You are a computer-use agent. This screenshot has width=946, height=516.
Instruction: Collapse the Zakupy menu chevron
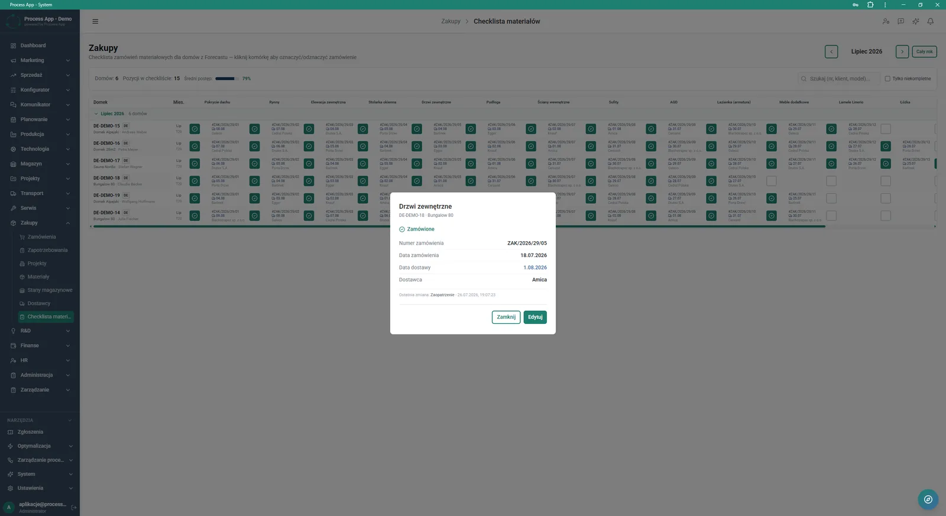point(68,223)
